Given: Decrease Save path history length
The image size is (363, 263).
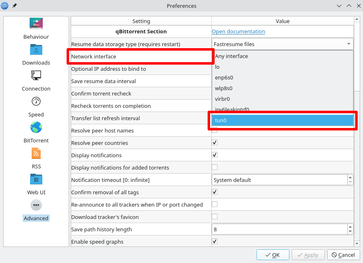Looking at the screenshot, I should tap(350, 232).
